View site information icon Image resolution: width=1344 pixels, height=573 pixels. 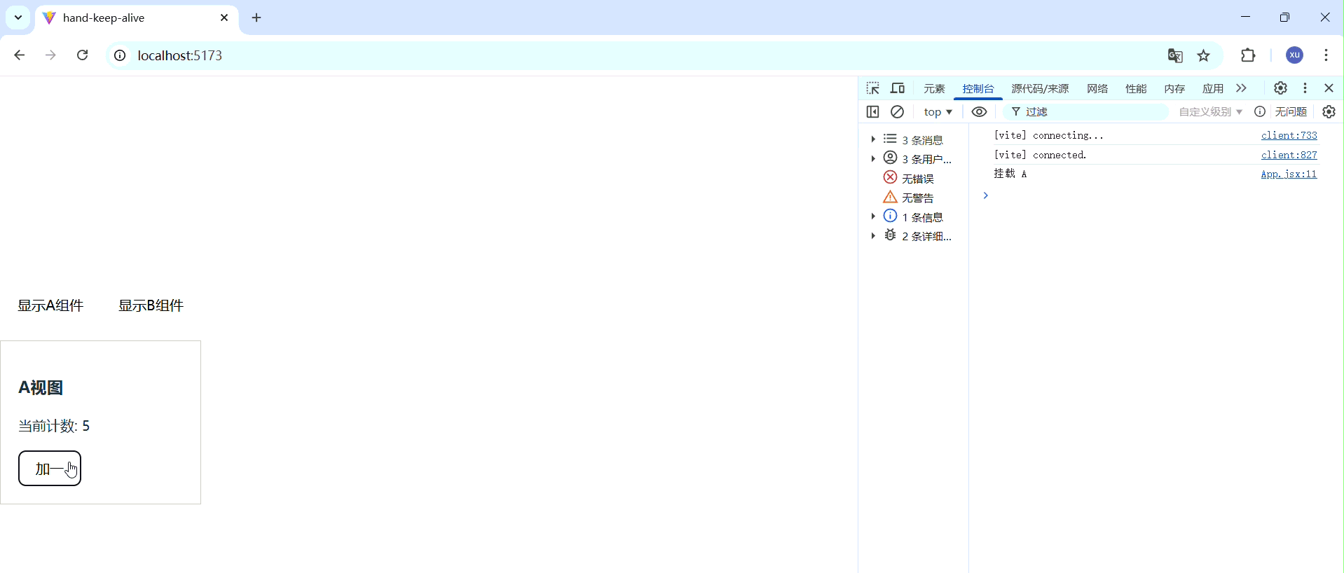pos(120,55)
